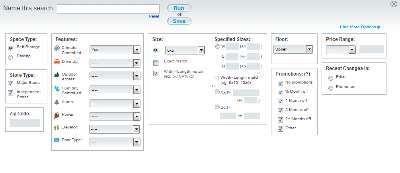Click the Humidity Controlled water drop icon

point(57,89)
